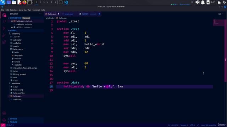Click the terminal window taskbar button
The width and height of the screenshot is (227, 127).
click(x=61, y=2)
